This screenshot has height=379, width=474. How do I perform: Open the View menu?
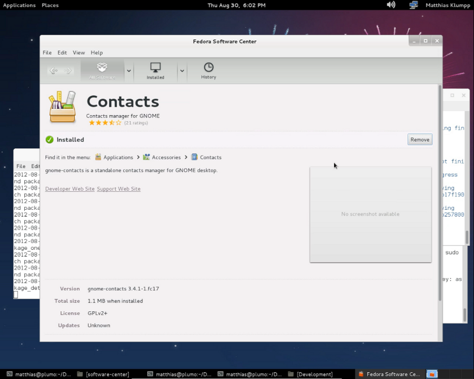pyautogui.click(x=78, y=52)
